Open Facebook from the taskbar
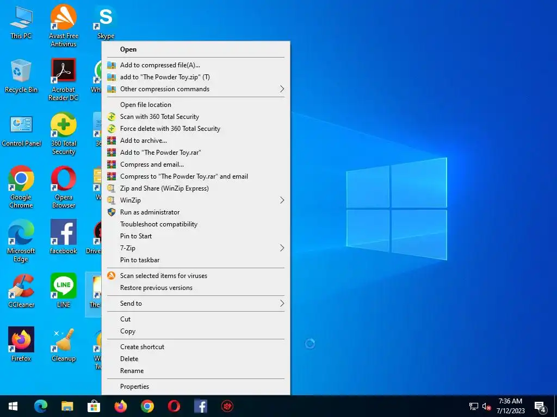This screenshot has height=417, width=557. 200,406
